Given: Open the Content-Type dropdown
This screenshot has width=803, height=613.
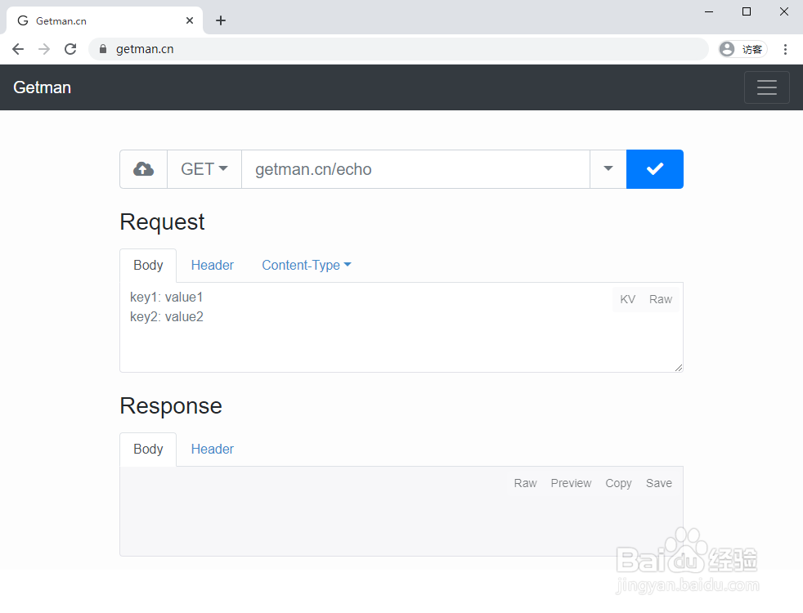Looking at the screenshot, I should [x=307, y=265].
